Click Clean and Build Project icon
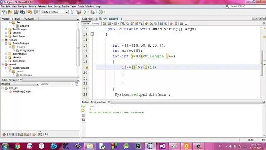Image resolution: width=266 pixels, height=150 pixels. click(x=79, y=12)
